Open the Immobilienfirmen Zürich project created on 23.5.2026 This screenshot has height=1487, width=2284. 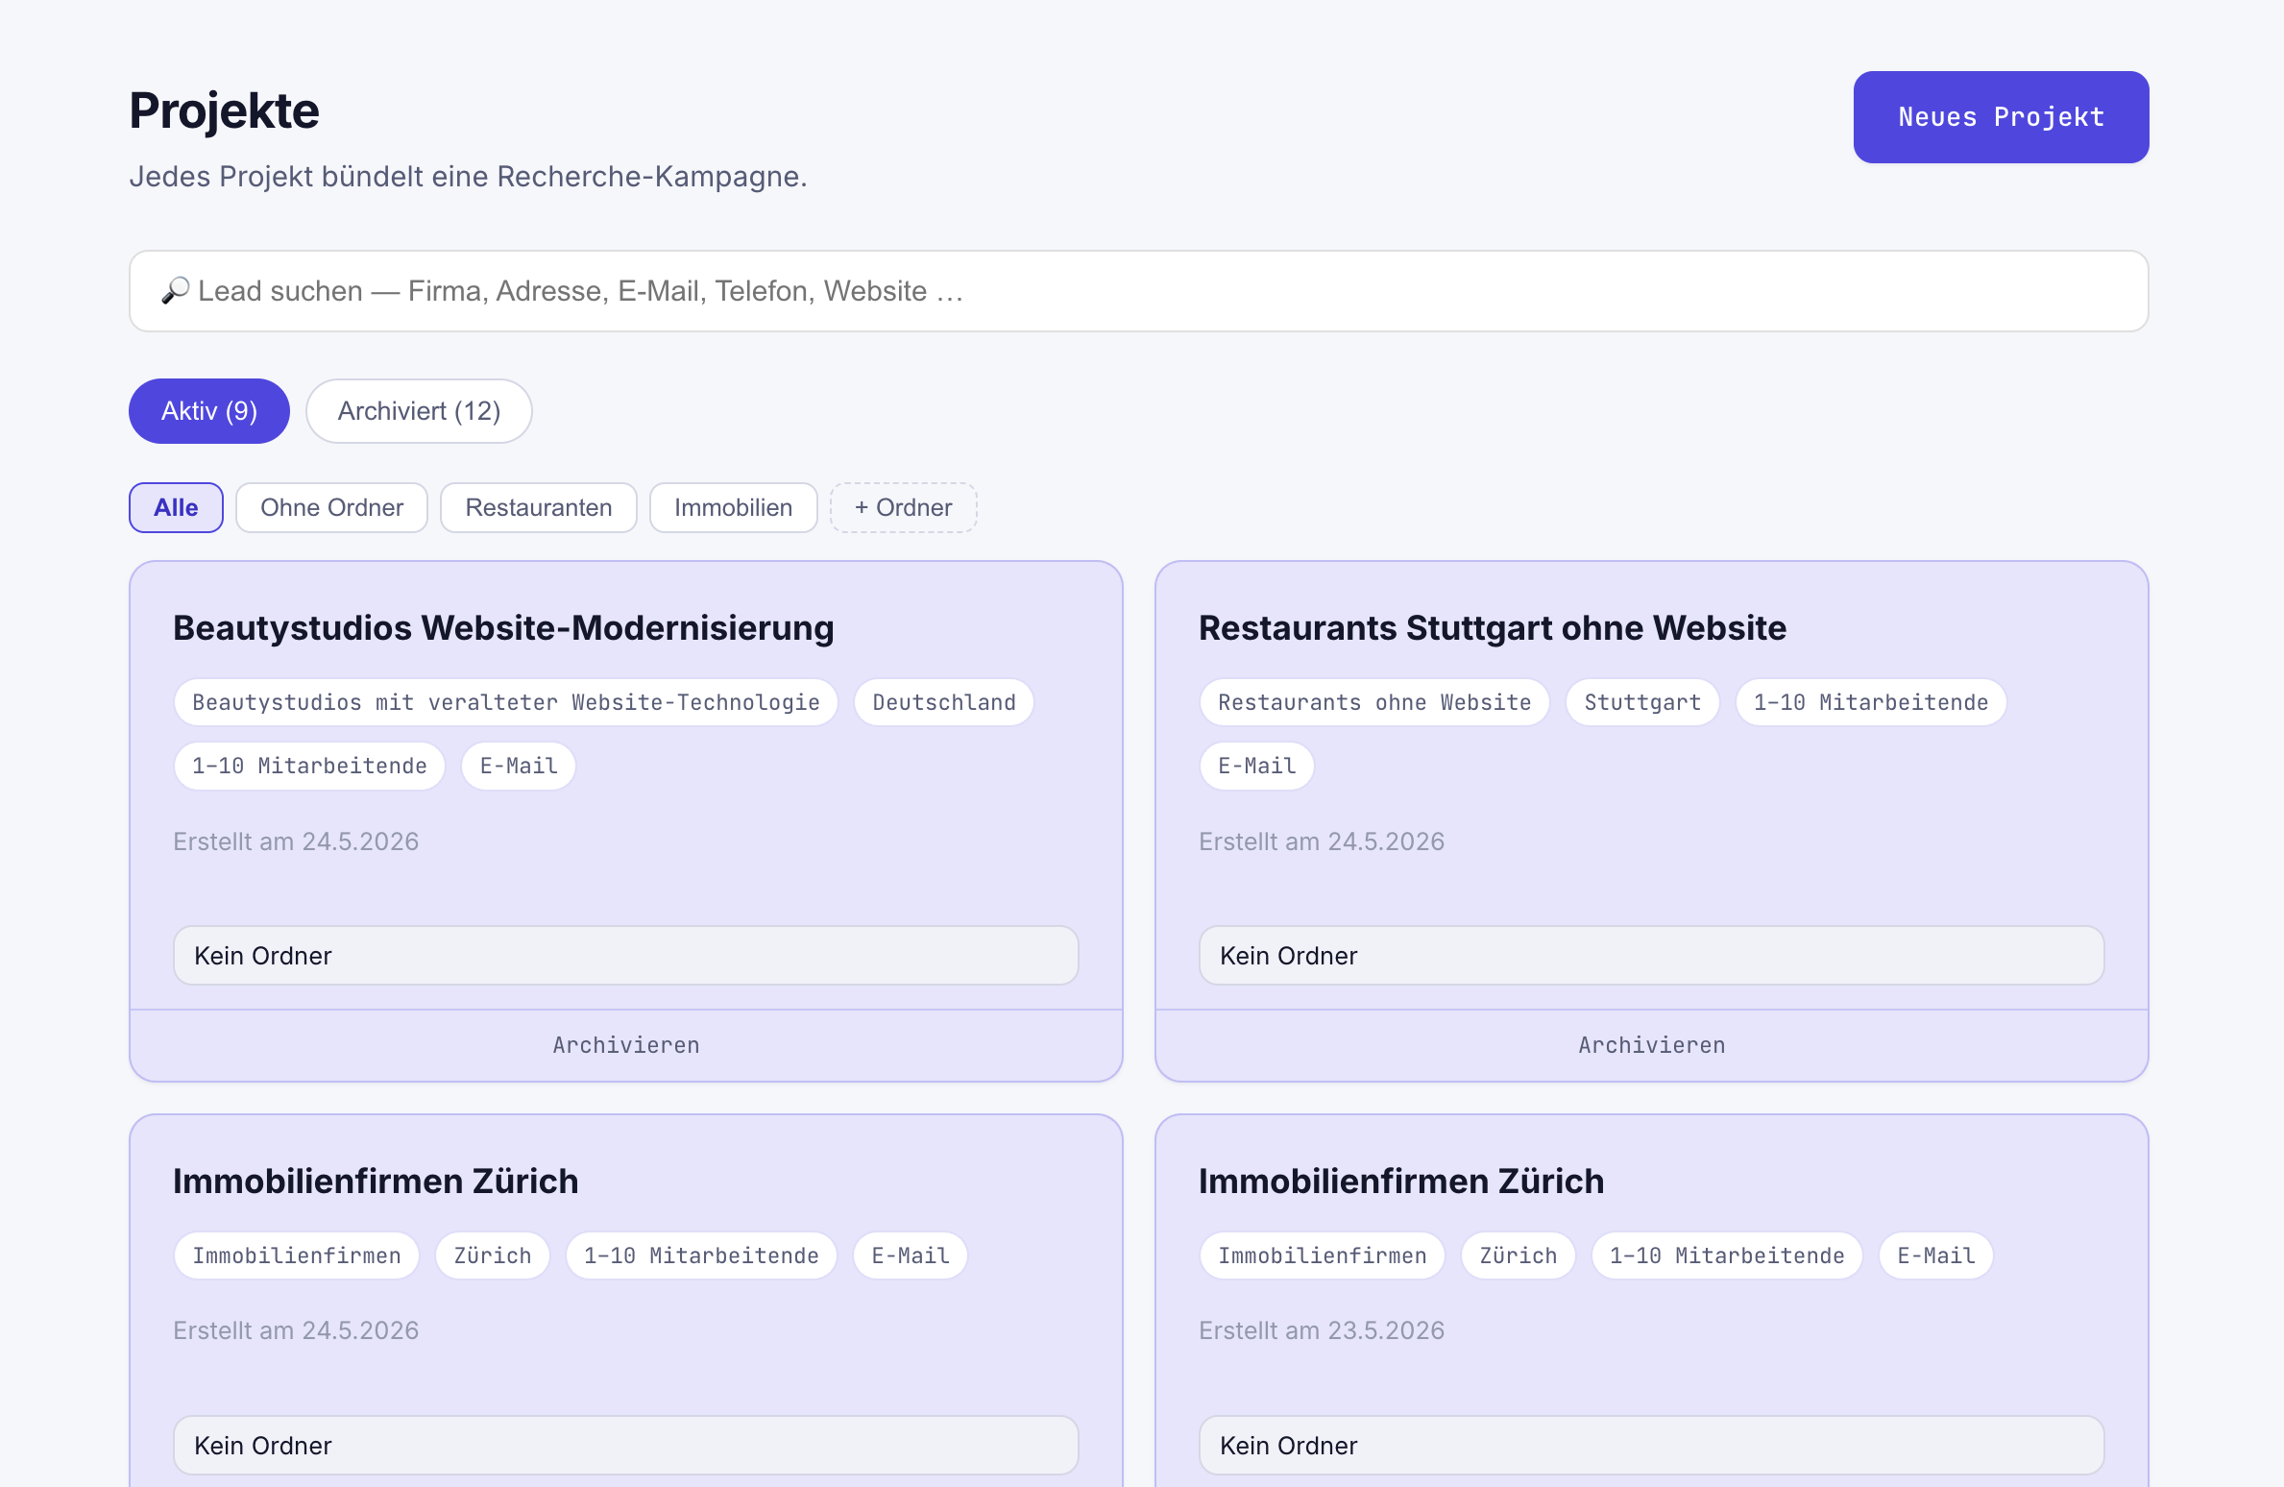(x=1401, y=1181)
